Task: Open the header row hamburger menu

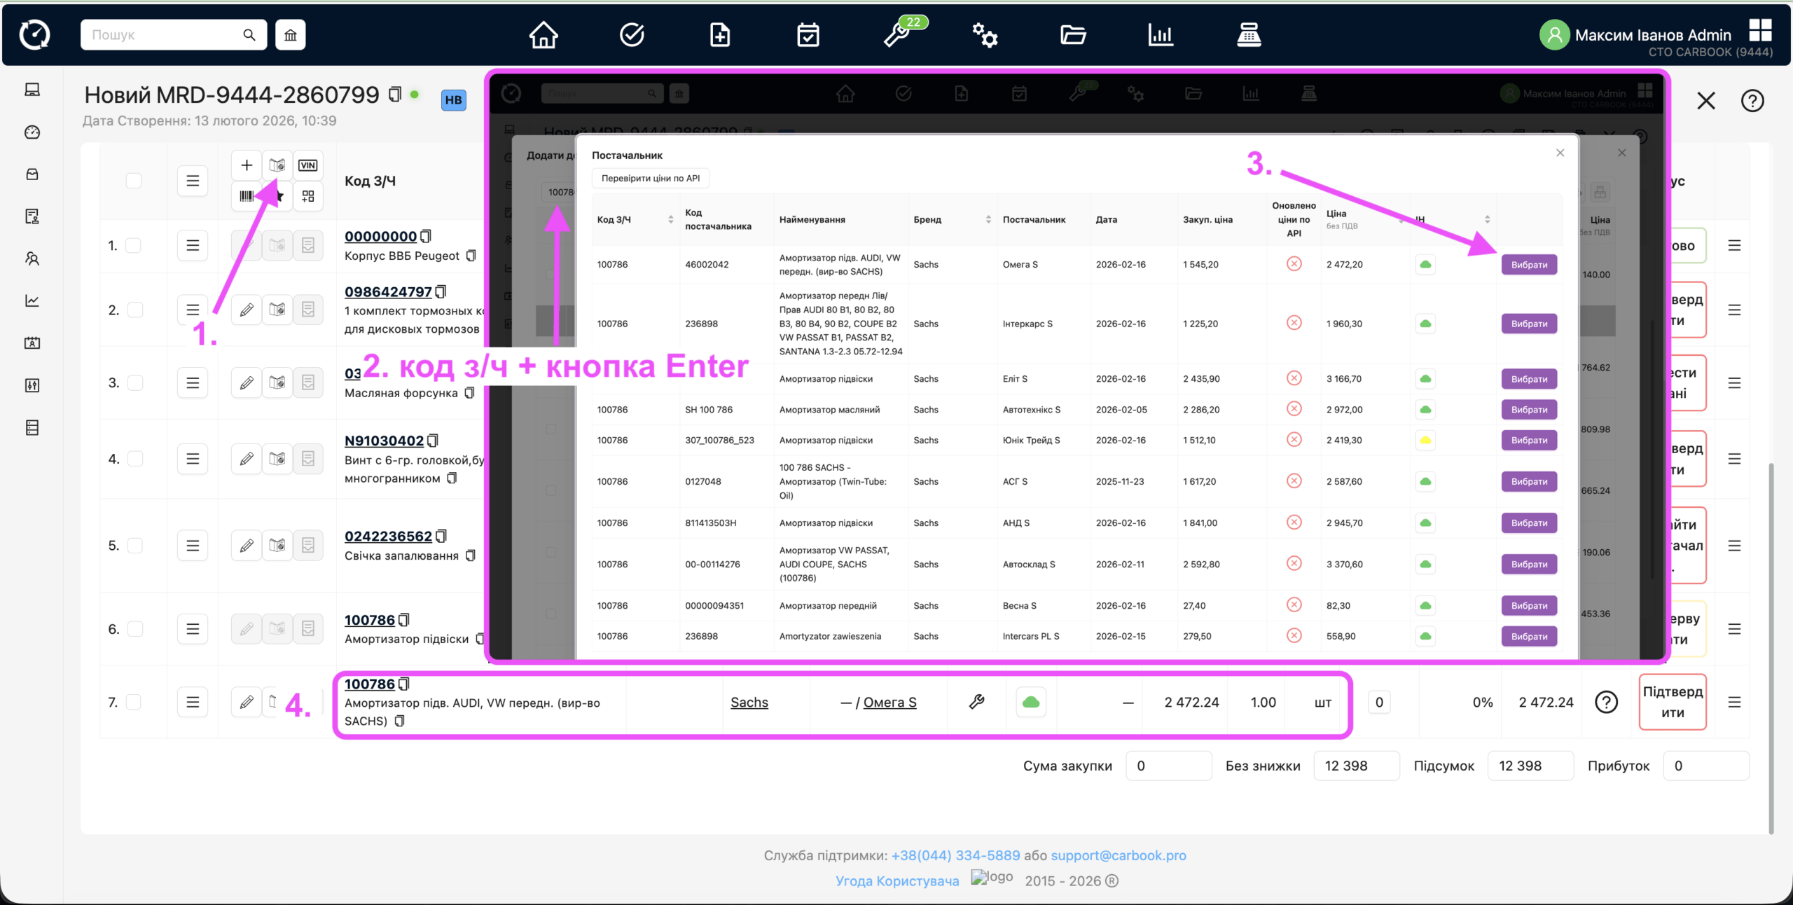Action: coord(193,181)
